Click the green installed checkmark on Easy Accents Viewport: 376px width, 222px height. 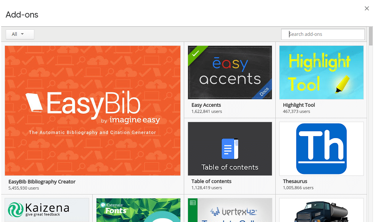click(x=195, y=53)
